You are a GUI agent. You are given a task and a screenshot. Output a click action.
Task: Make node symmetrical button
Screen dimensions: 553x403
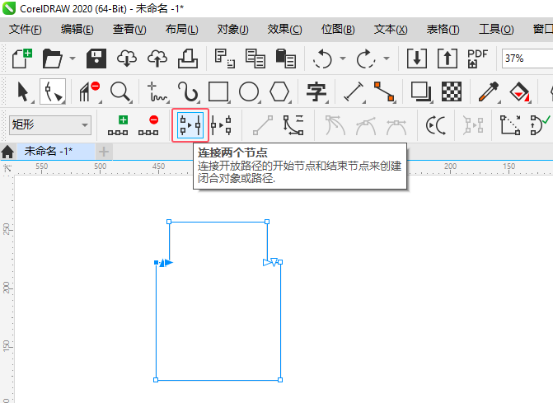(x=396, y=125)
